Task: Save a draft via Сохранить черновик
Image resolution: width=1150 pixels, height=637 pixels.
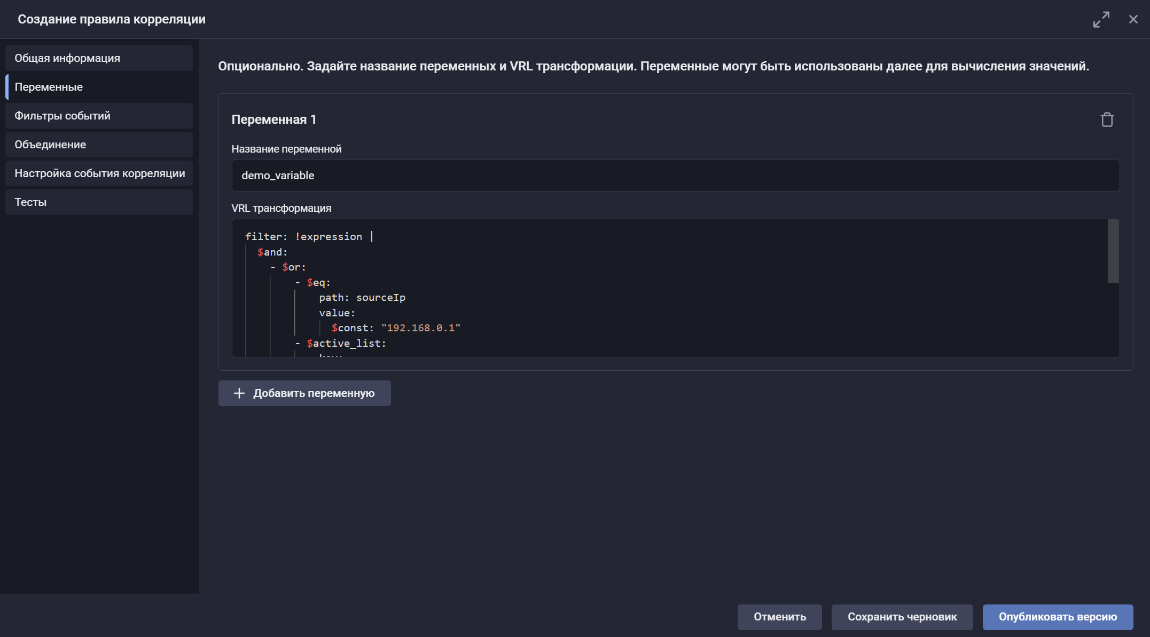Action: click(x=902, y=617)
